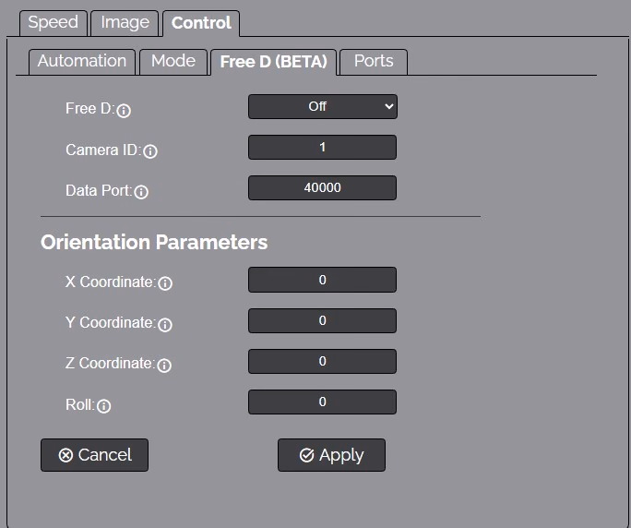Focus the Camera ID input field
Screen dimensions: 631x528
[322, 148]
